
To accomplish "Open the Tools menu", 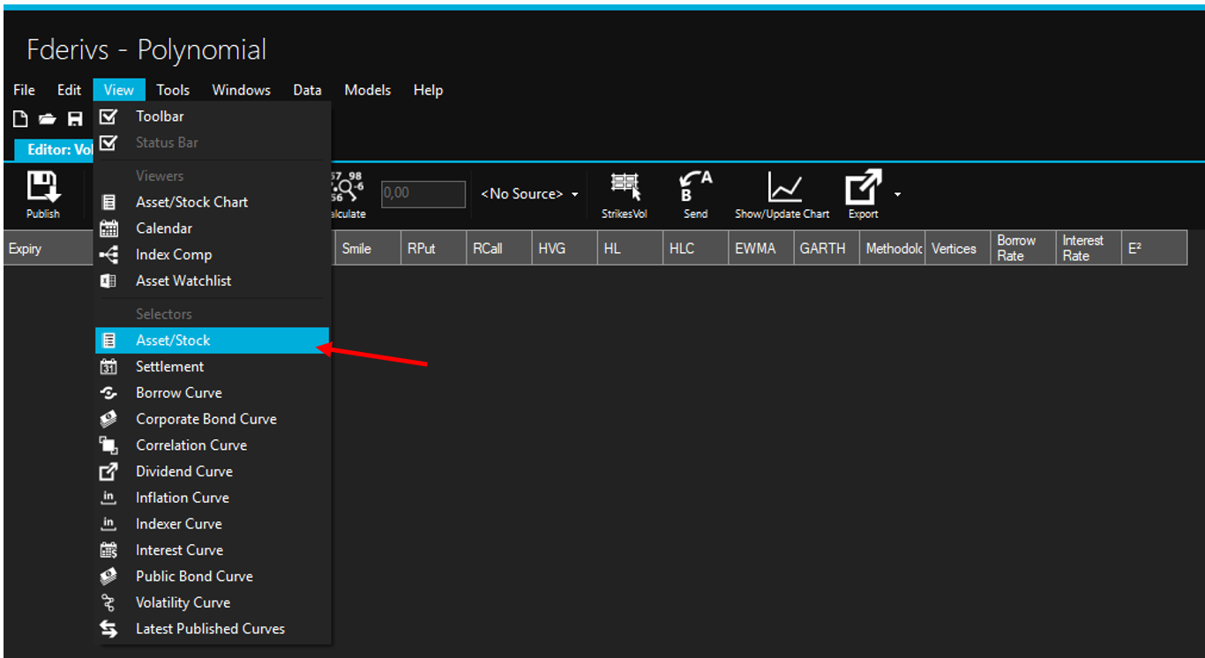I will [x=173, y=90].
